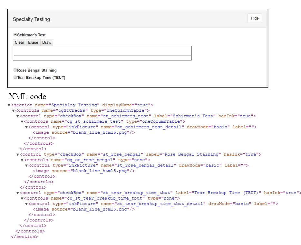Image resolution: width=301 pixels, height=245 pixels.
Task: Collapse the st_tear_breakup_time_tbut checkBox node
Action: (18, 193)
